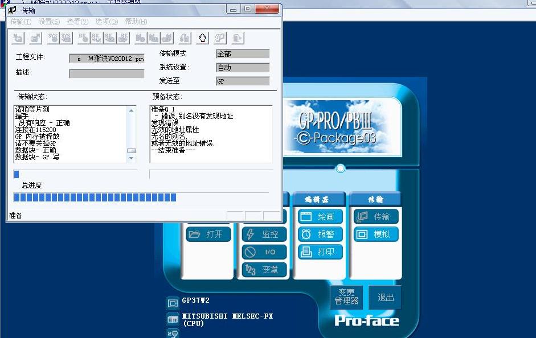Click the 工程文件 project file path field
This screenshot has width=536, height=338.
tap(107, 58)
